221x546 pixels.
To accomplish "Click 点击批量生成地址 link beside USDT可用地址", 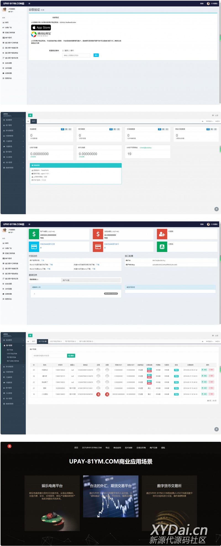I will click(146, 148).
